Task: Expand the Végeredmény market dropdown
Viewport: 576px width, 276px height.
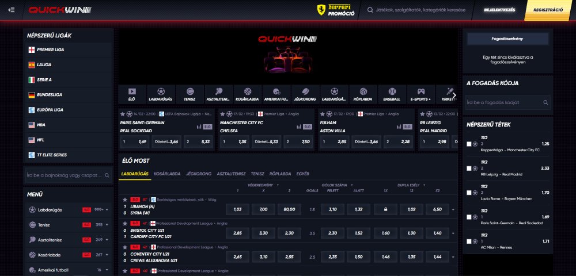Action: (x=277, y=185)
